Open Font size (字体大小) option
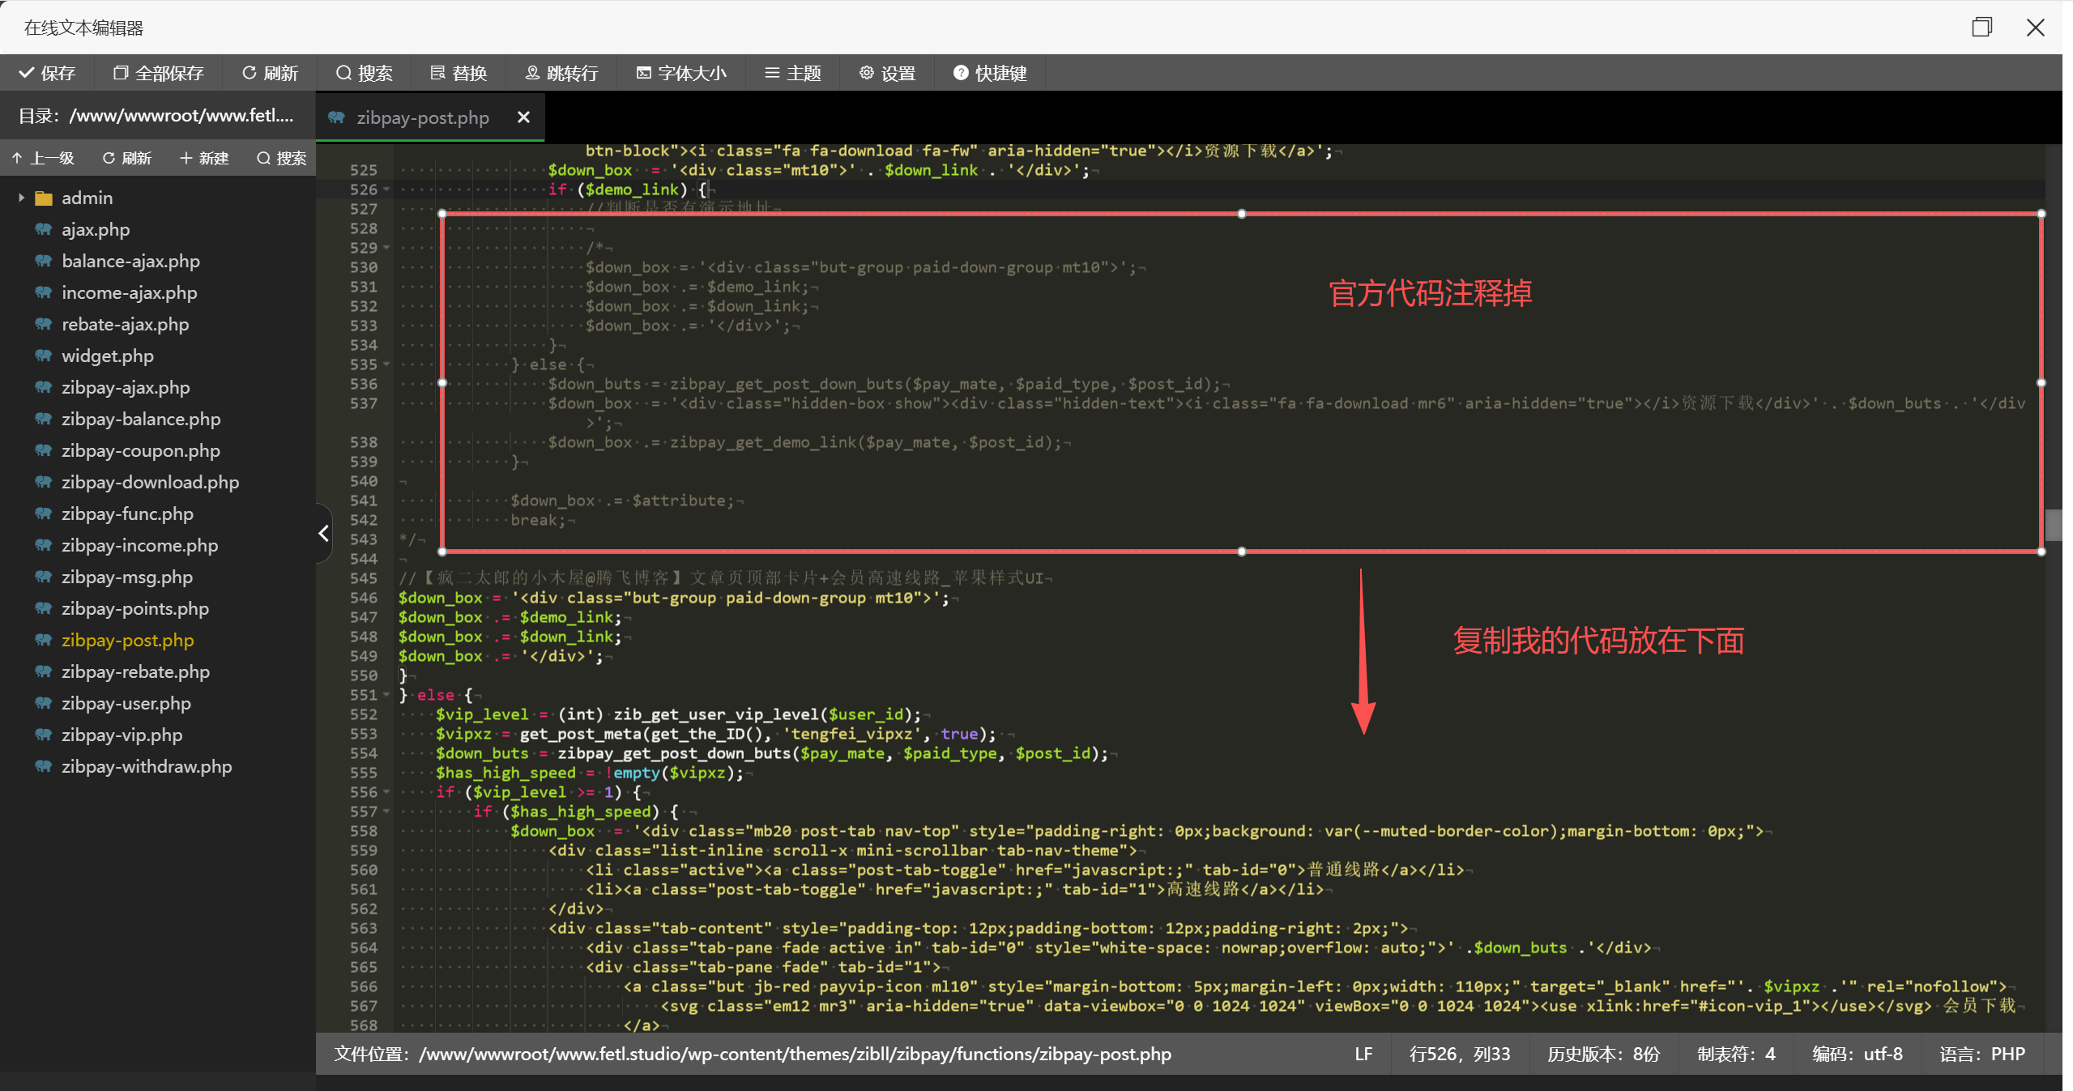Screen dimensions: 2073x1091 click(681, 73)
